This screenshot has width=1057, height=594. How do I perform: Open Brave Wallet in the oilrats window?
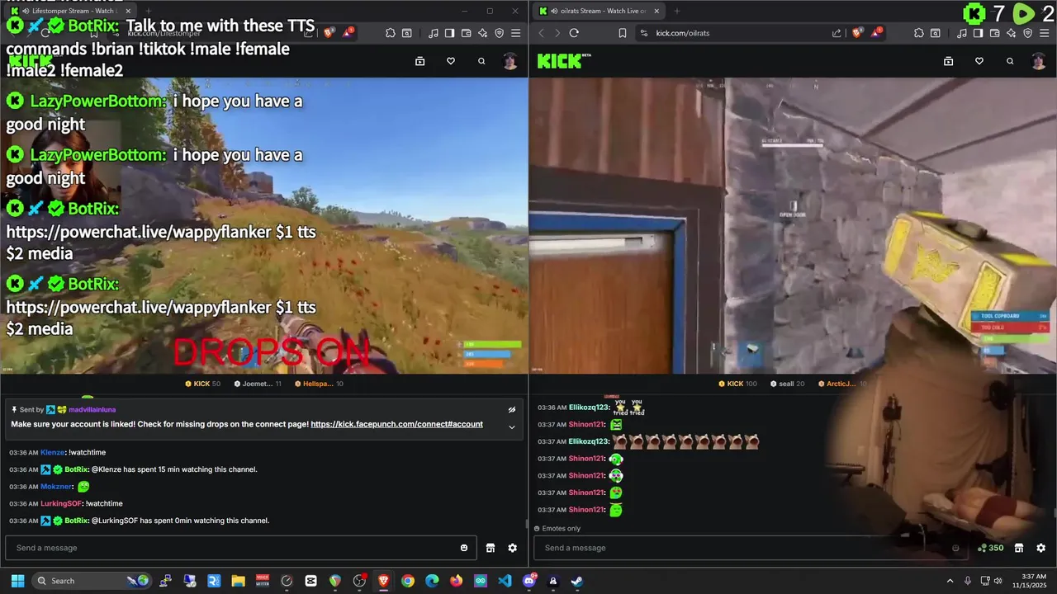tap(994, 33)
